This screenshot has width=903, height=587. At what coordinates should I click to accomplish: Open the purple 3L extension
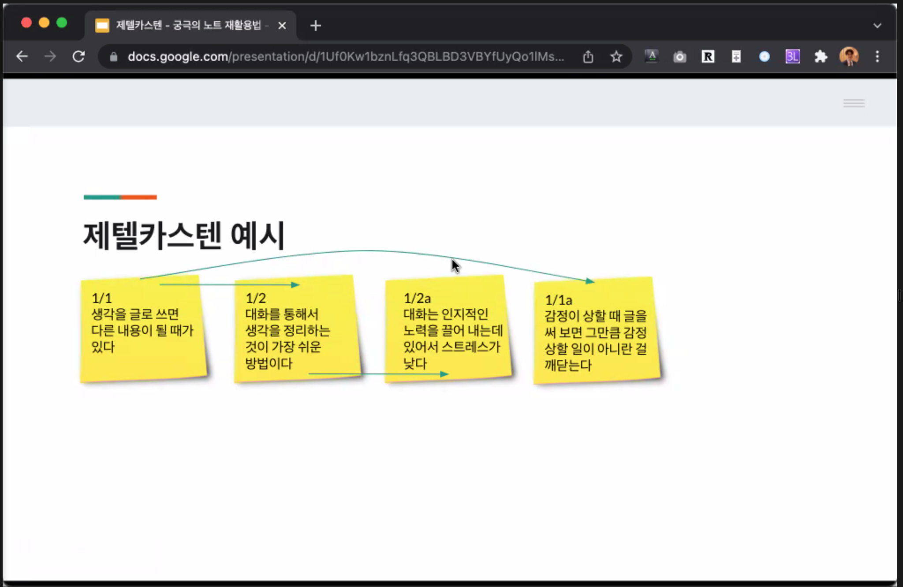[792, 56]
